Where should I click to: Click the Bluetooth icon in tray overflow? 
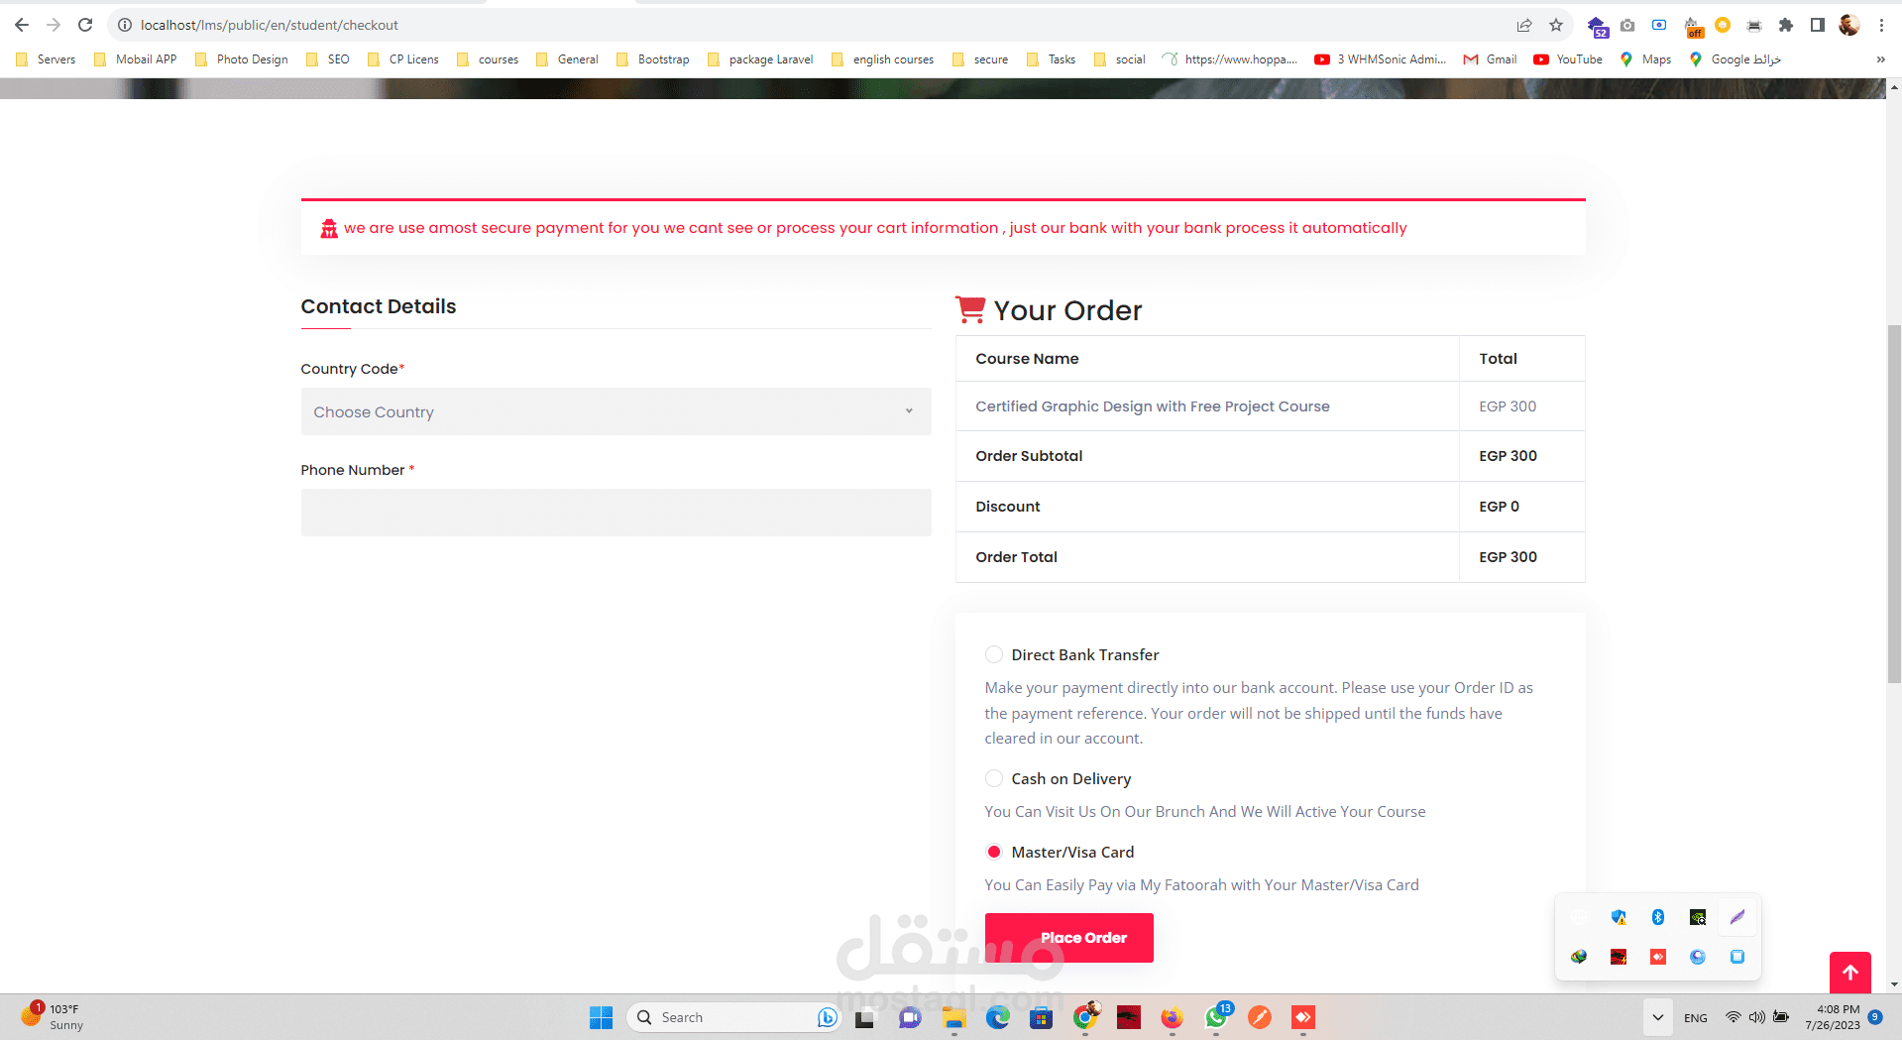(x=1658, y=917)
